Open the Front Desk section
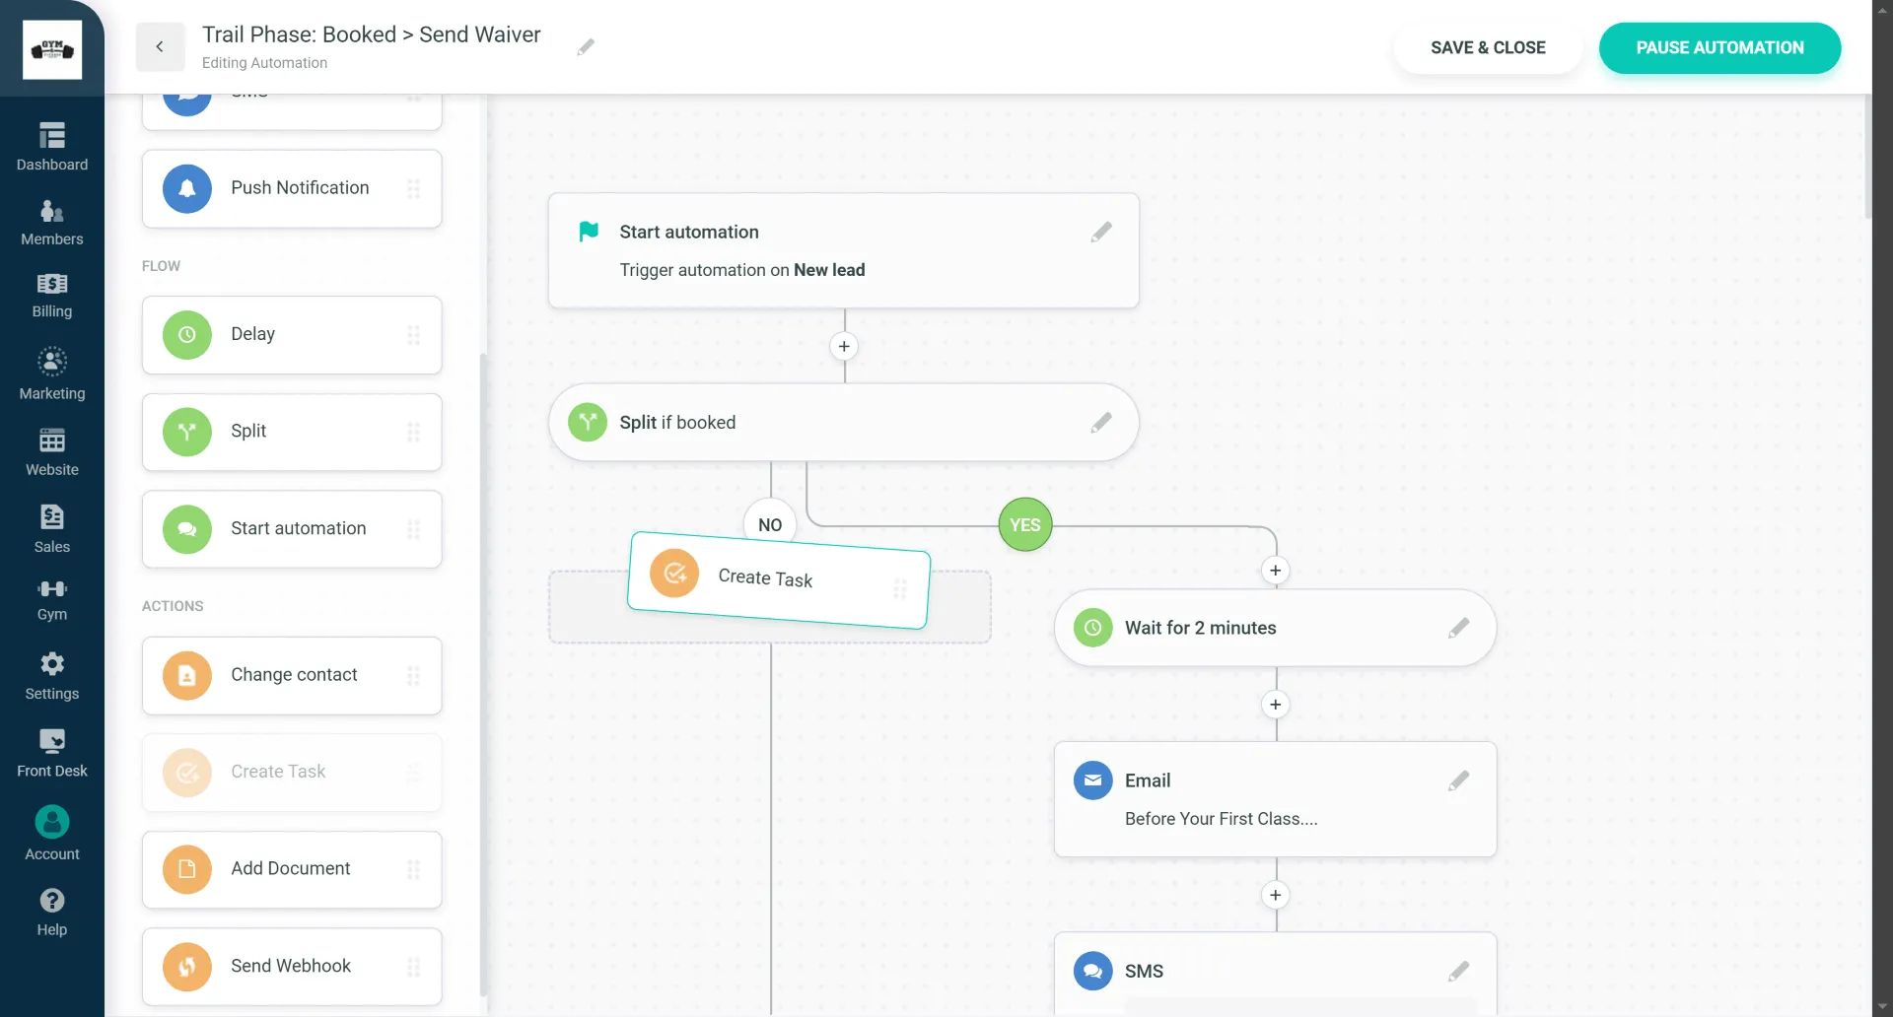This screenshot has width=1893, height=1017. [x=51, y=752]
